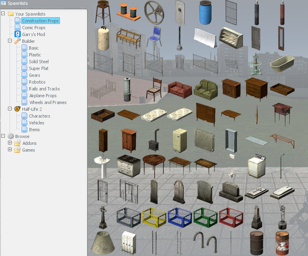The height and width of the screenshot is (256, 308).
Task: Collapse the Half-Life 2 category
Action: [x=10, y=108]
